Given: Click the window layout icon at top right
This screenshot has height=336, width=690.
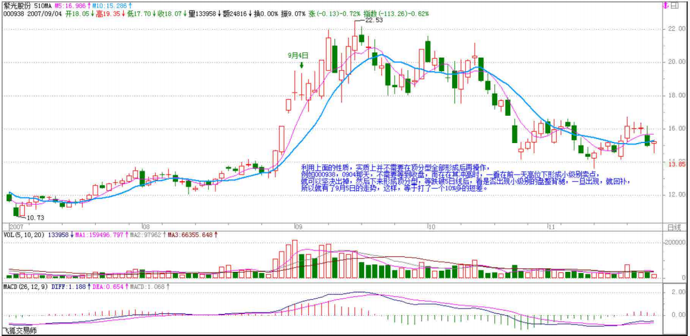Looking at the screenshot, I should [675, 6].
